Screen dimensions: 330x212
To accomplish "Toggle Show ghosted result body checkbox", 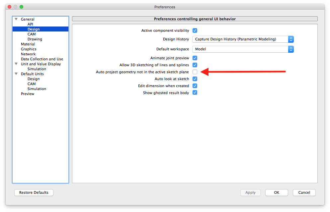I will pyautogui.click(x=195, y=92).
